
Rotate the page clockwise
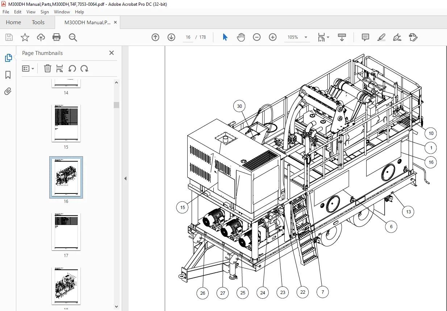(84, 68)
